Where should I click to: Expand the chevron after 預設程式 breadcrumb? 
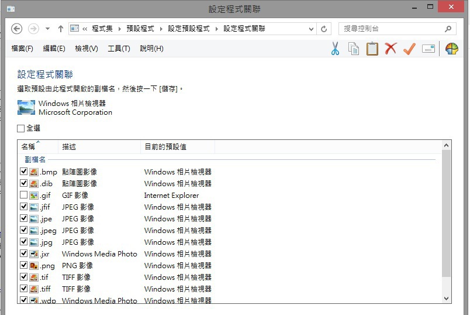[x=161, y=29]
